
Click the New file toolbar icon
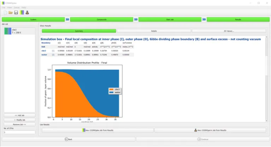tap(5, 13)
